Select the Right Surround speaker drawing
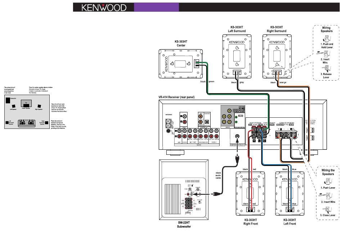Image resolution: width=342 pixels, height=243 pixels. [x=277, y=56]
